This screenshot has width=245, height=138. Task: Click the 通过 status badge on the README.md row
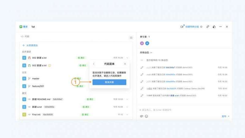point(90,99)
